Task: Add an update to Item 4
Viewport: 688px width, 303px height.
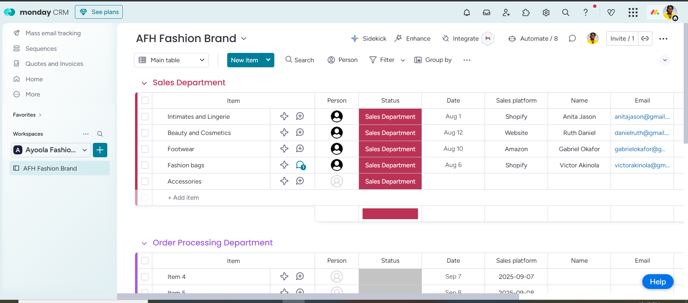Action: click(300, 276)
